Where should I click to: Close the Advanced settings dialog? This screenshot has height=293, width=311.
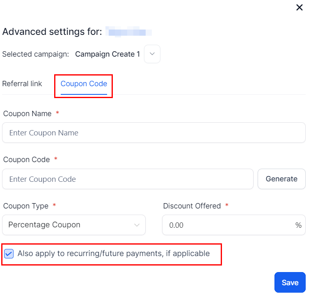300,7
